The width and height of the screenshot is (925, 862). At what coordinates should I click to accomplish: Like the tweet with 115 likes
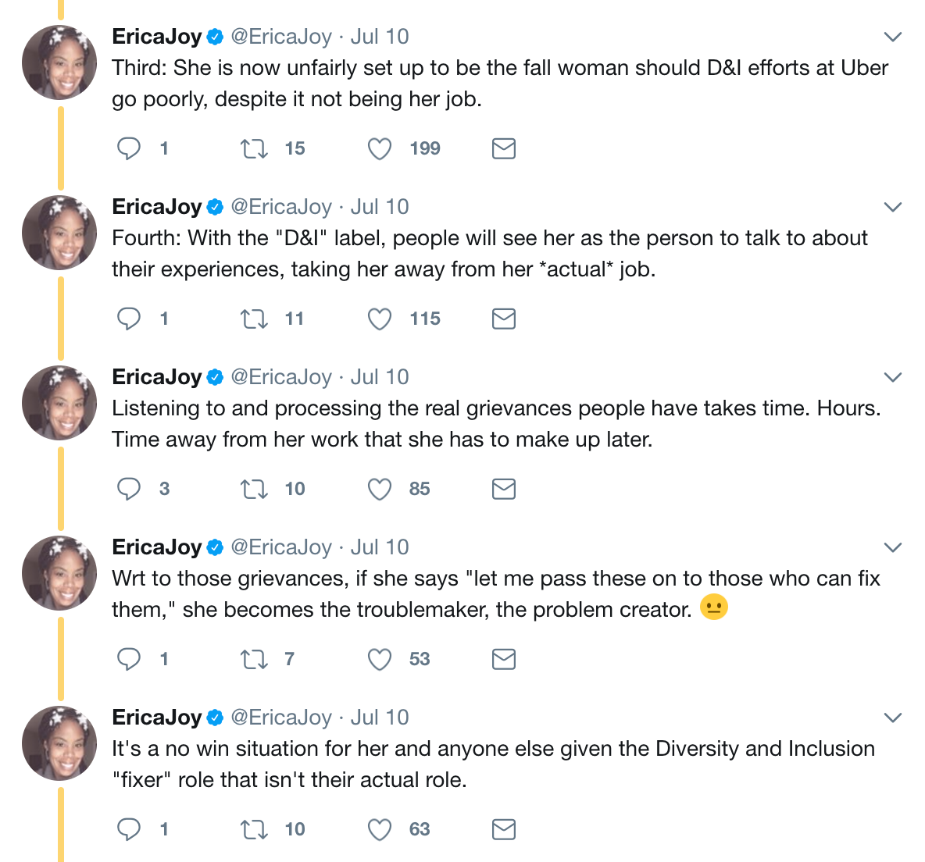point(380,319)
